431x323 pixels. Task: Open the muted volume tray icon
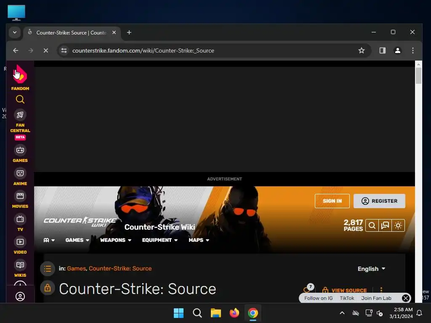(380, 313)
